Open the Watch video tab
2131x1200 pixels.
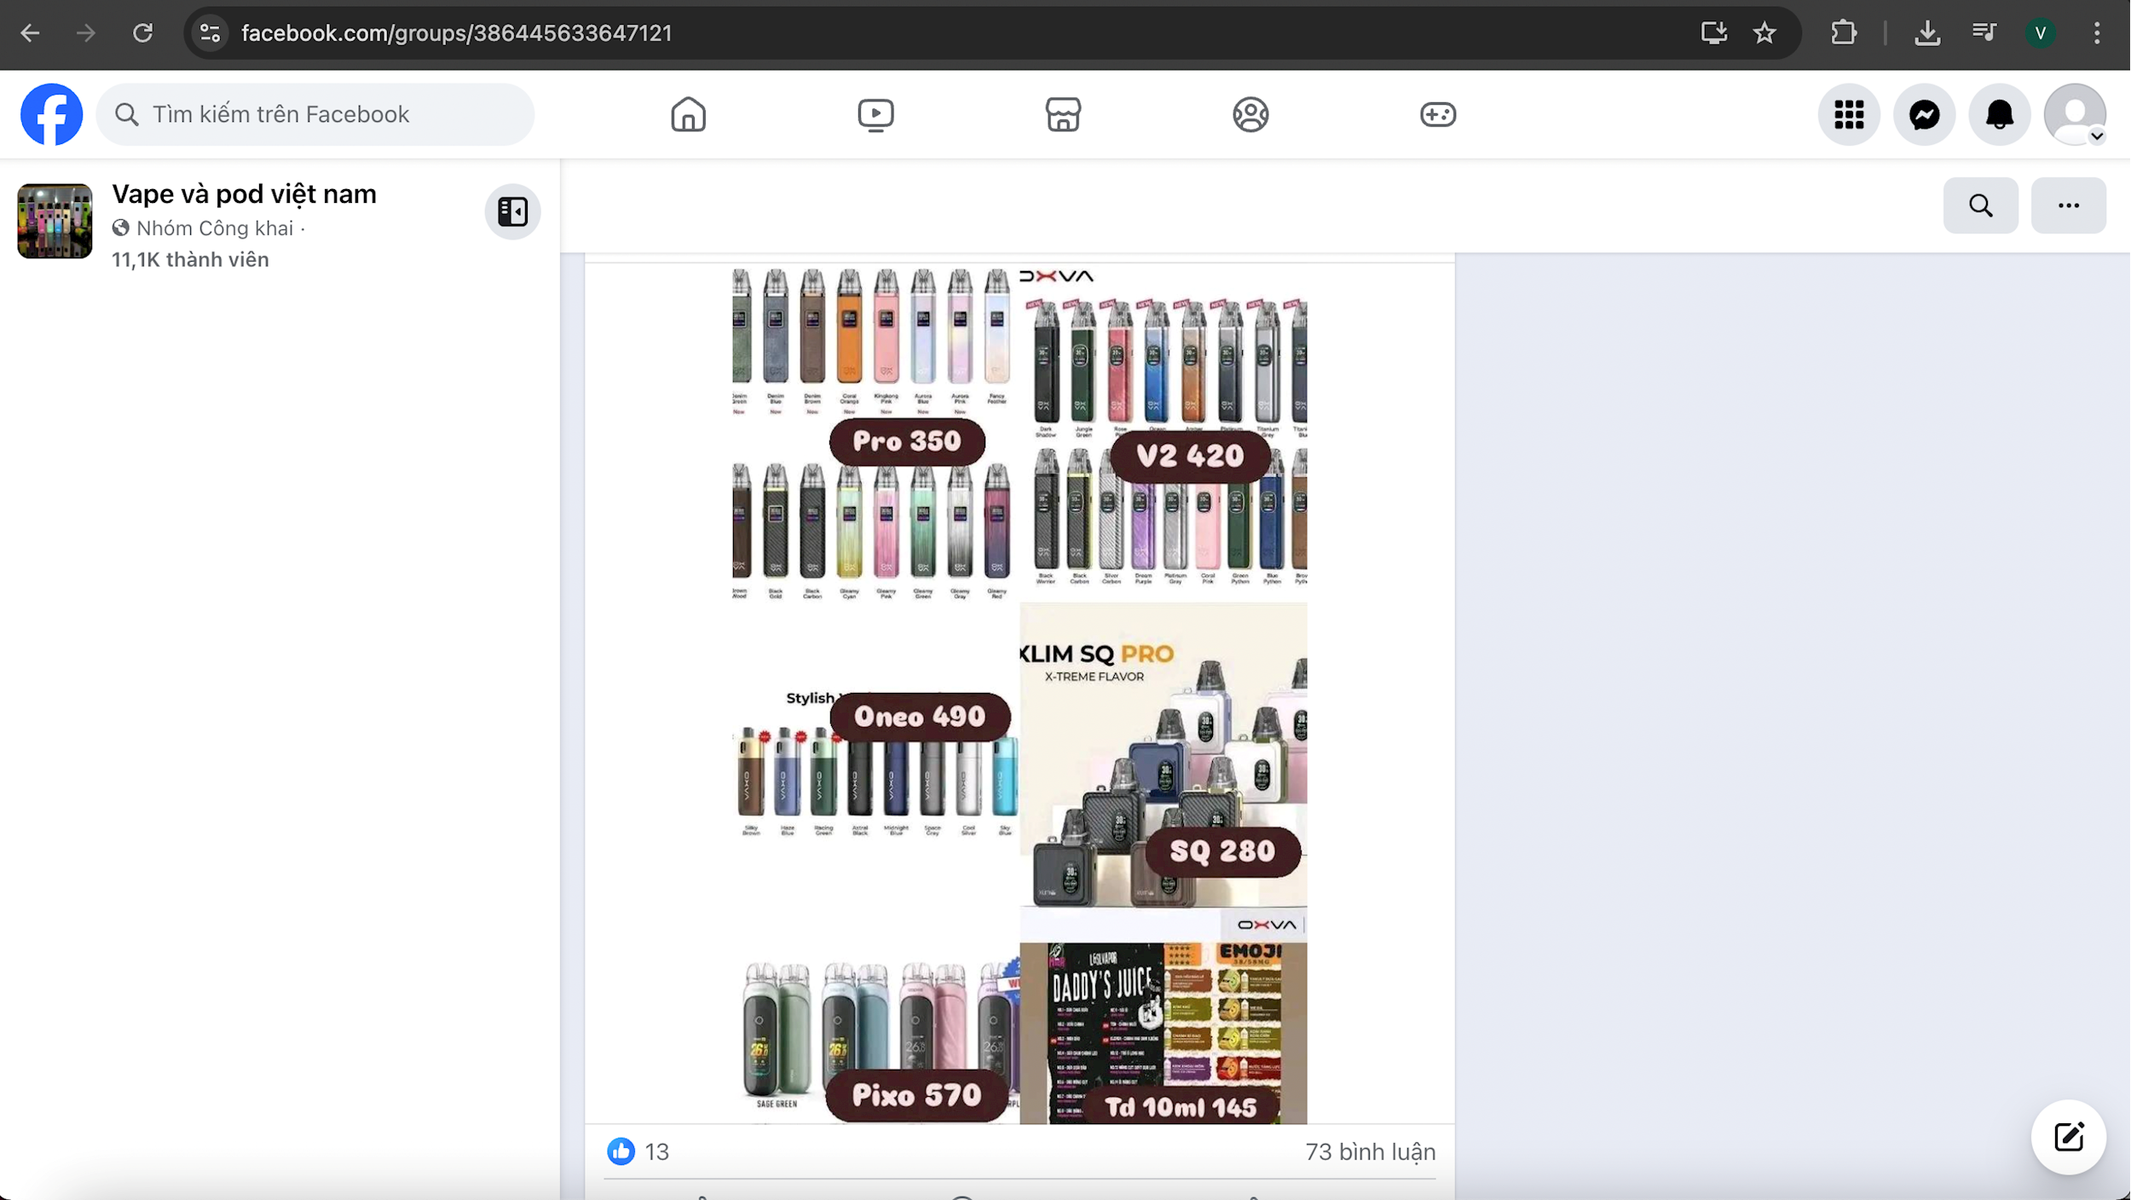coord(875,114)
